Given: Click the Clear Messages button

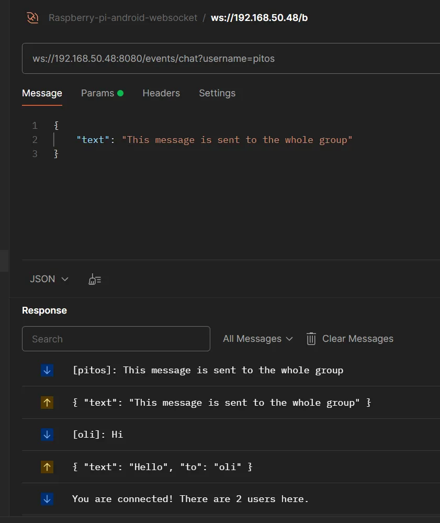Looking at the screenshot, I should tap(350, 339).
